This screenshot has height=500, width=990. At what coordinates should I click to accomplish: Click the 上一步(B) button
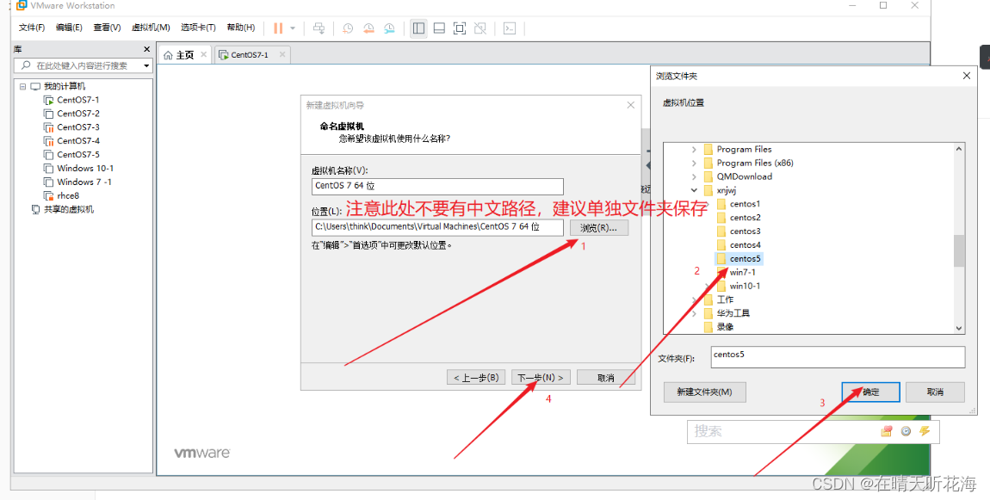pos(476,378)
